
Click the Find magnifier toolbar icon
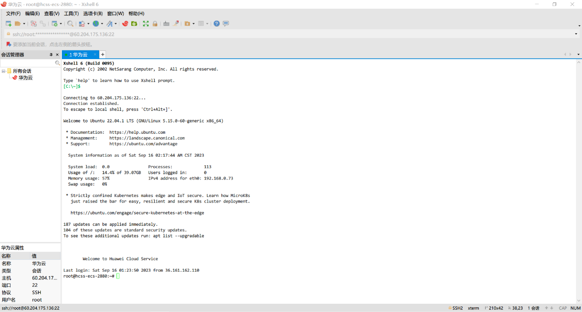(70, 23)
